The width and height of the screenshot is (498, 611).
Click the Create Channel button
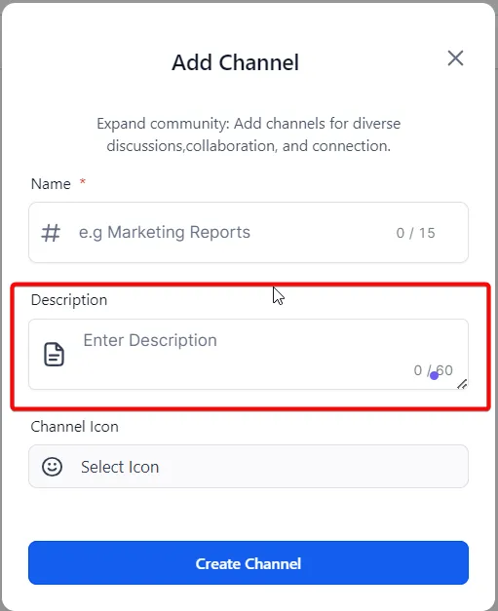click(x=249, y=562)
